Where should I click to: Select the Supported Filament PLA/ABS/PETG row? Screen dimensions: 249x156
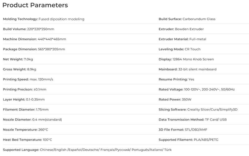pos(189,139)
